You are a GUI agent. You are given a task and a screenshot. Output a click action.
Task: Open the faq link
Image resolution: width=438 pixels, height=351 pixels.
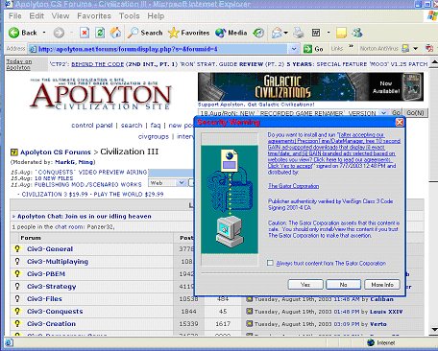point(156,126)
